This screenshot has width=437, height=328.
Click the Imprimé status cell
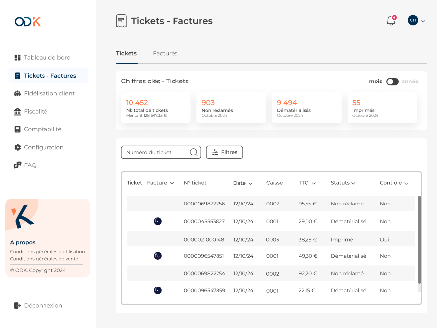(342, 240)
